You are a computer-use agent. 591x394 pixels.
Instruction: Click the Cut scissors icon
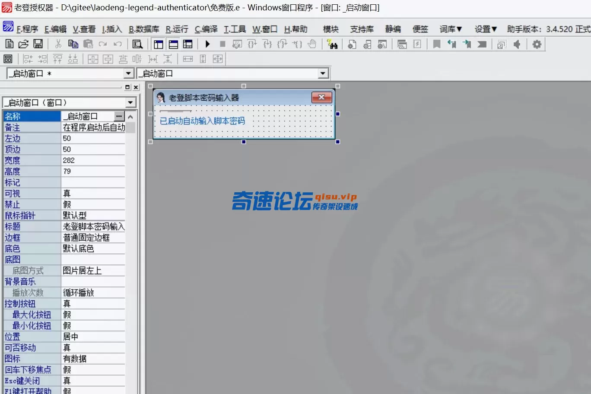(58, 44)
